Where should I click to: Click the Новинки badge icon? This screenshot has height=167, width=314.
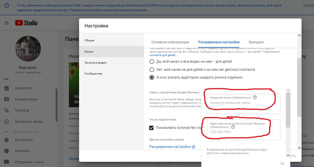(7, 151)
